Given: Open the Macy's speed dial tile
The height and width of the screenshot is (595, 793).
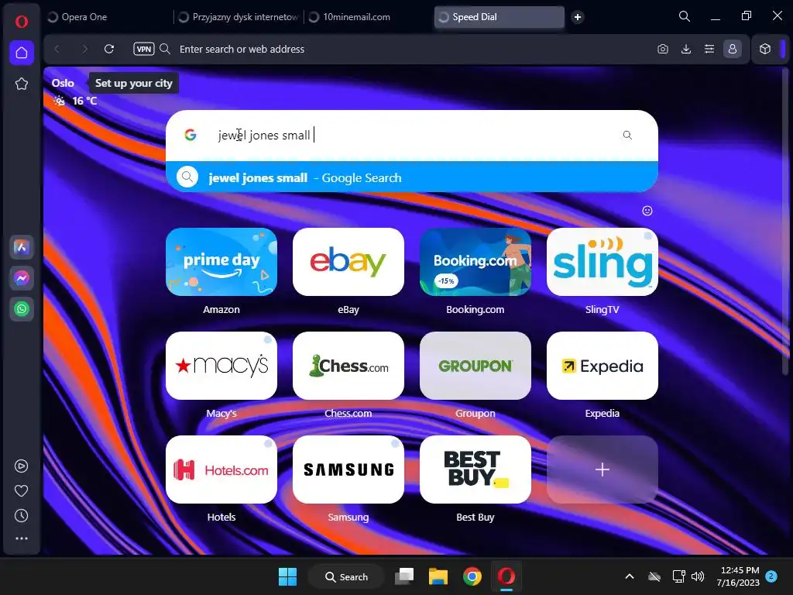Looking at the screenshot, I should tap(221, 366).
